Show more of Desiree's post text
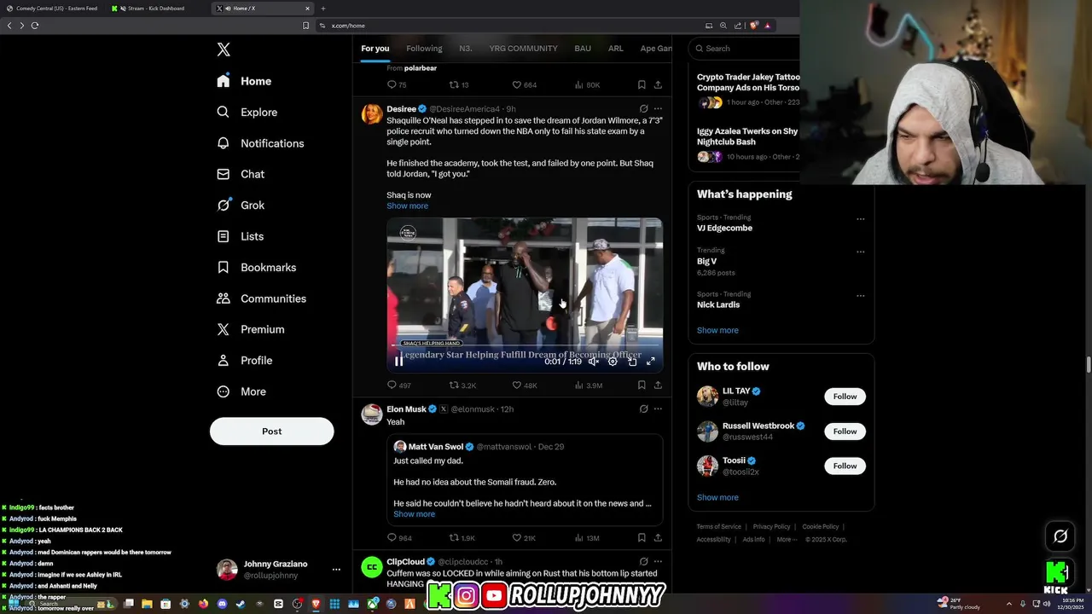 point(407,206)
